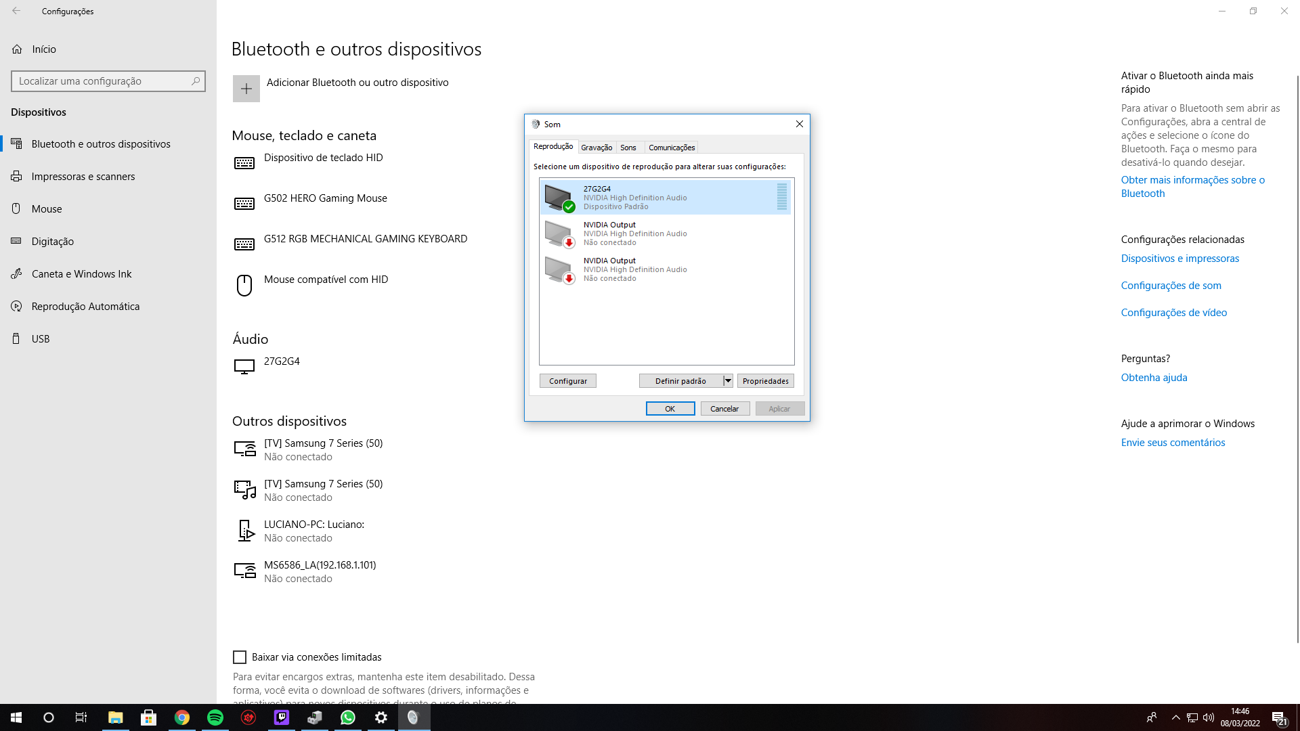Open Configurações de som link
Image resolution: width=1300 pixels, height=731 pixels.
point(1171,286)
